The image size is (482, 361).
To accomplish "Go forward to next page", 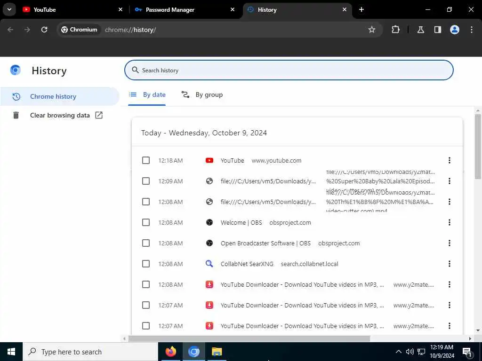I will click(x=27, y=30).
